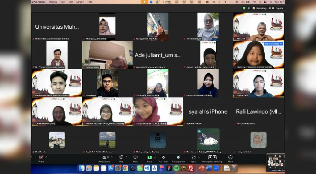Open the More options ellipsis
This screenshot has width=316, height=174.
(230, 158)
